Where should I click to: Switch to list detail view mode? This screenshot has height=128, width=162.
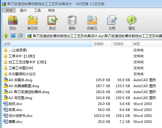click(20, 35)
